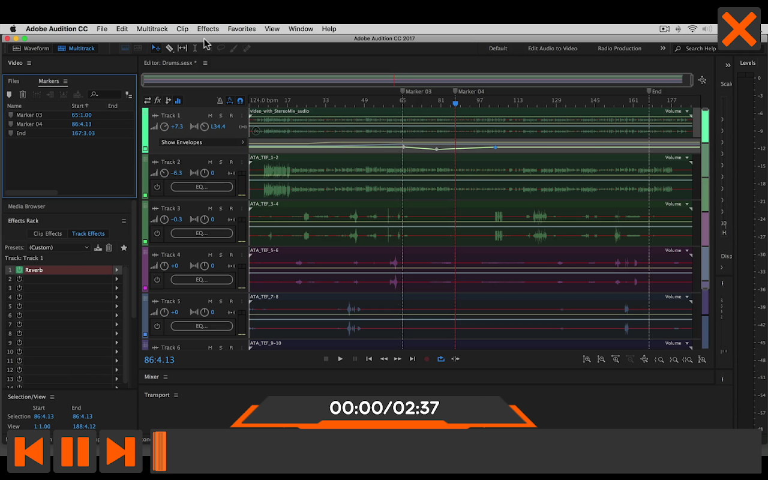Click the orange Pause button in player overlay
This screenshot has height=480, width=768.
tap(75, 451)
